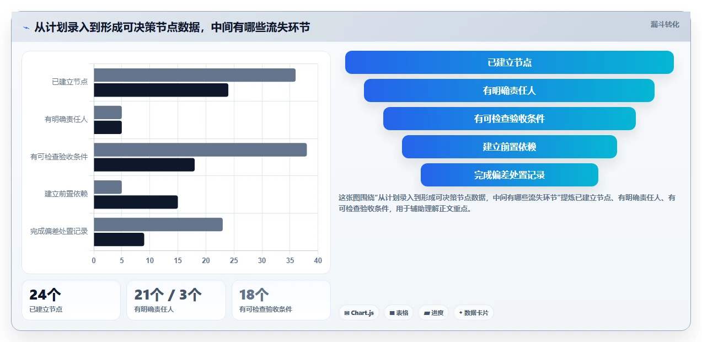Open the 18个 有可检查验收条件 stat card
The height and width of the screenshot is (342, 702).
pyautogui.click(x=281, y=300)
